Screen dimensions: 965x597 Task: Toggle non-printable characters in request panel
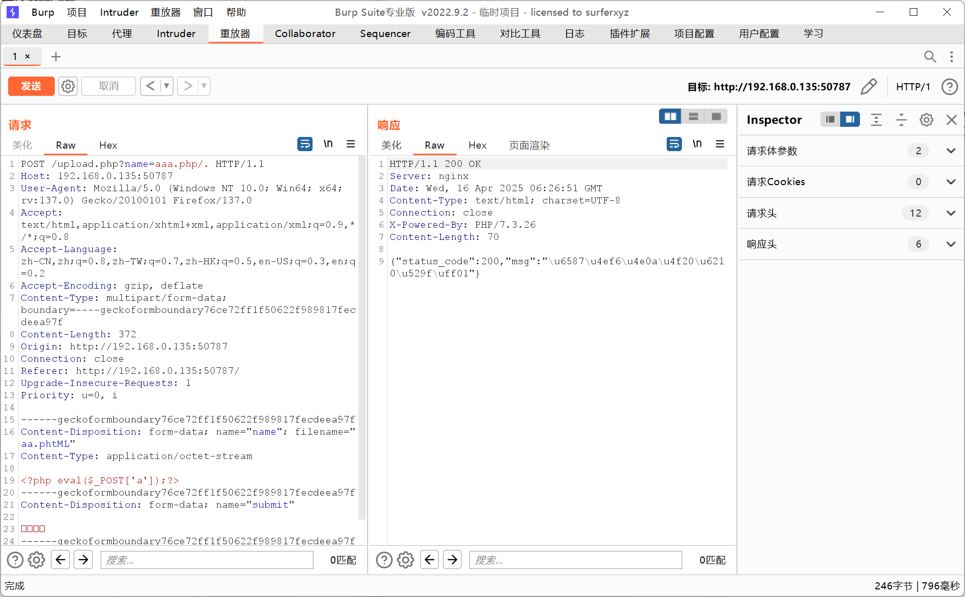click(328, 144)
